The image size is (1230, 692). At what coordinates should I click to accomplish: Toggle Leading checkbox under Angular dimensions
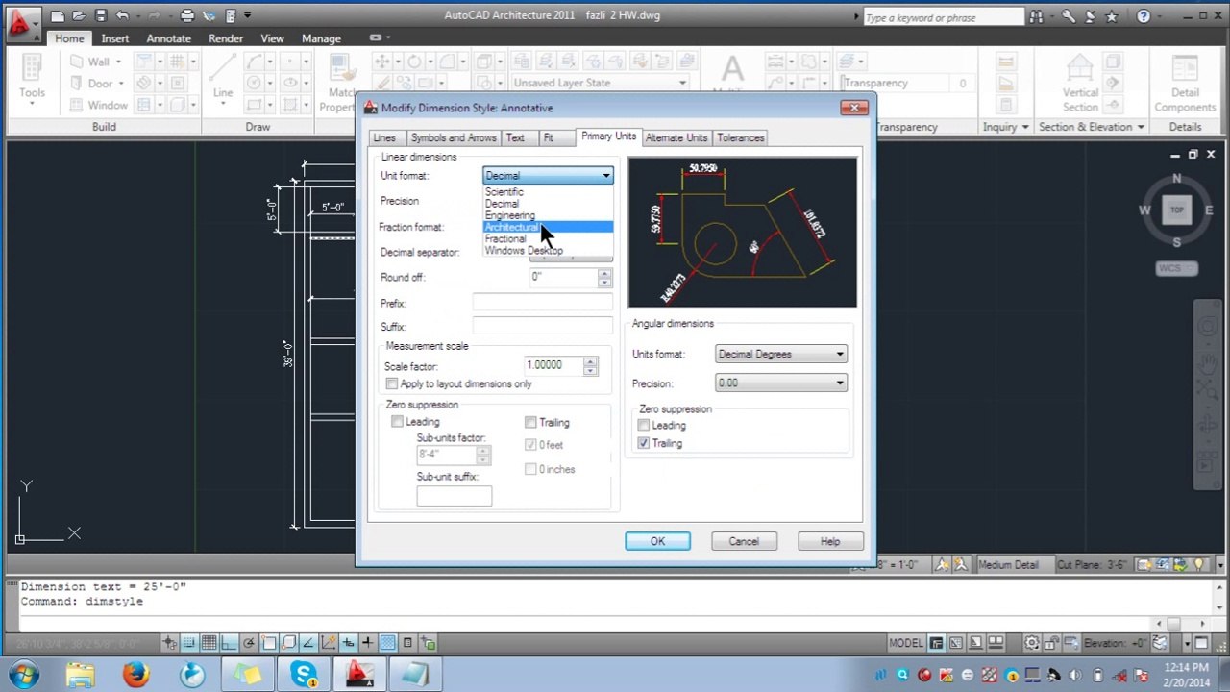[644, 426]
